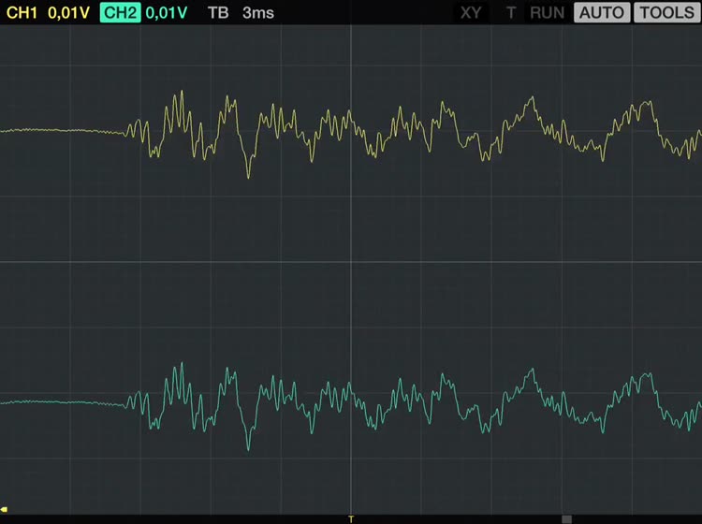The image size is (702, 524).
Task: Adjust the 3ms timebase value
Action: [258, 12]
